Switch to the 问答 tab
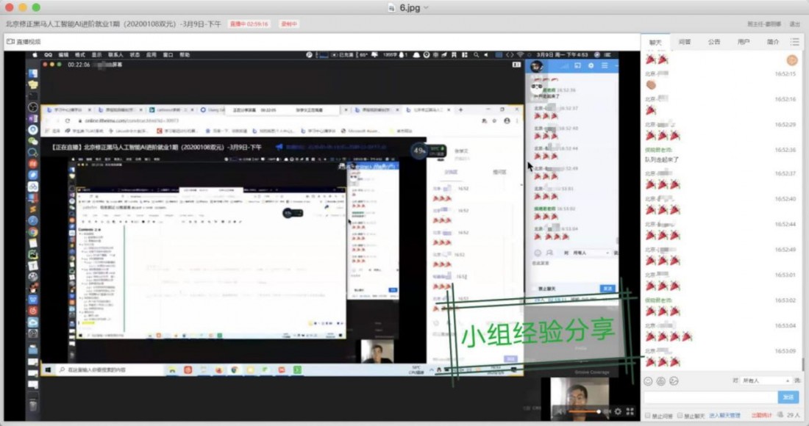 point(685,43)
